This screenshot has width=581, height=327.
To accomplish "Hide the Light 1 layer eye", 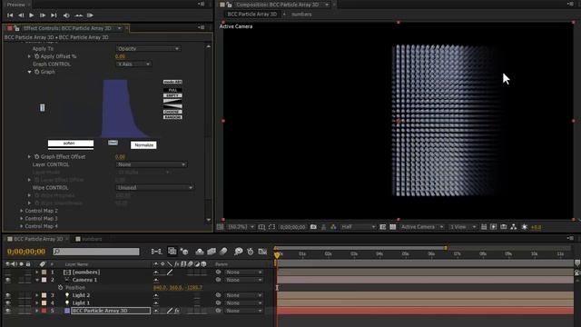I will tap(8, 302).
